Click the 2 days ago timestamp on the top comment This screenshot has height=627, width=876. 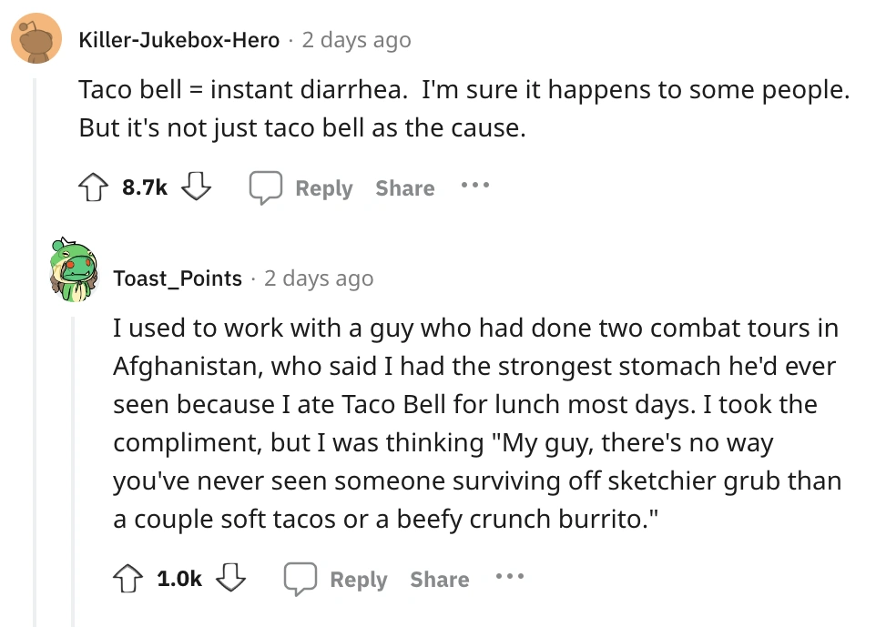353,39
